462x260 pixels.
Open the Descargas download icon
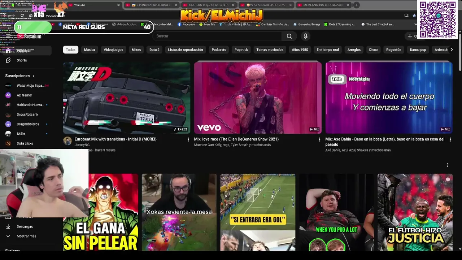(x=8, y=226)
